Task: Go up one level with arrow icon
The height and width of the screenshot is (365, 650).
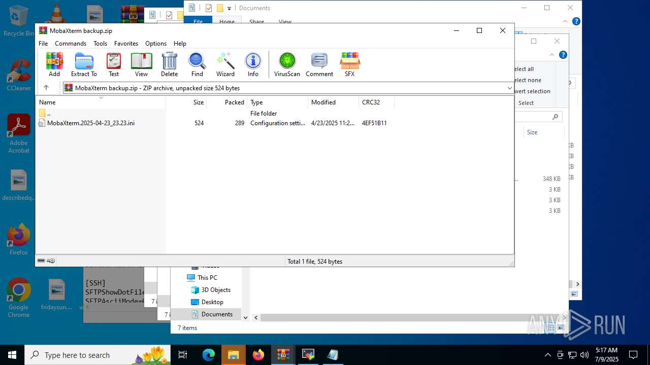Action: [46, 88]
